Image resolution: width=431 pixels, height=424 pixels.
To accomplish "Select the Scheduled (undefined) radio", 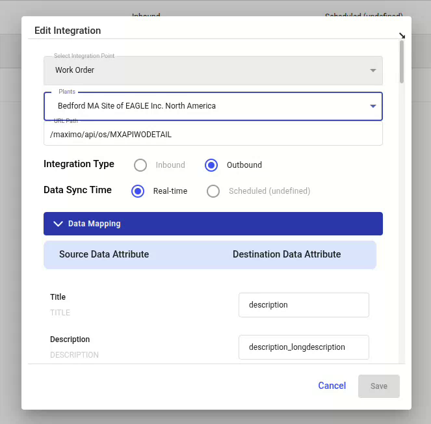I will 213,191.
